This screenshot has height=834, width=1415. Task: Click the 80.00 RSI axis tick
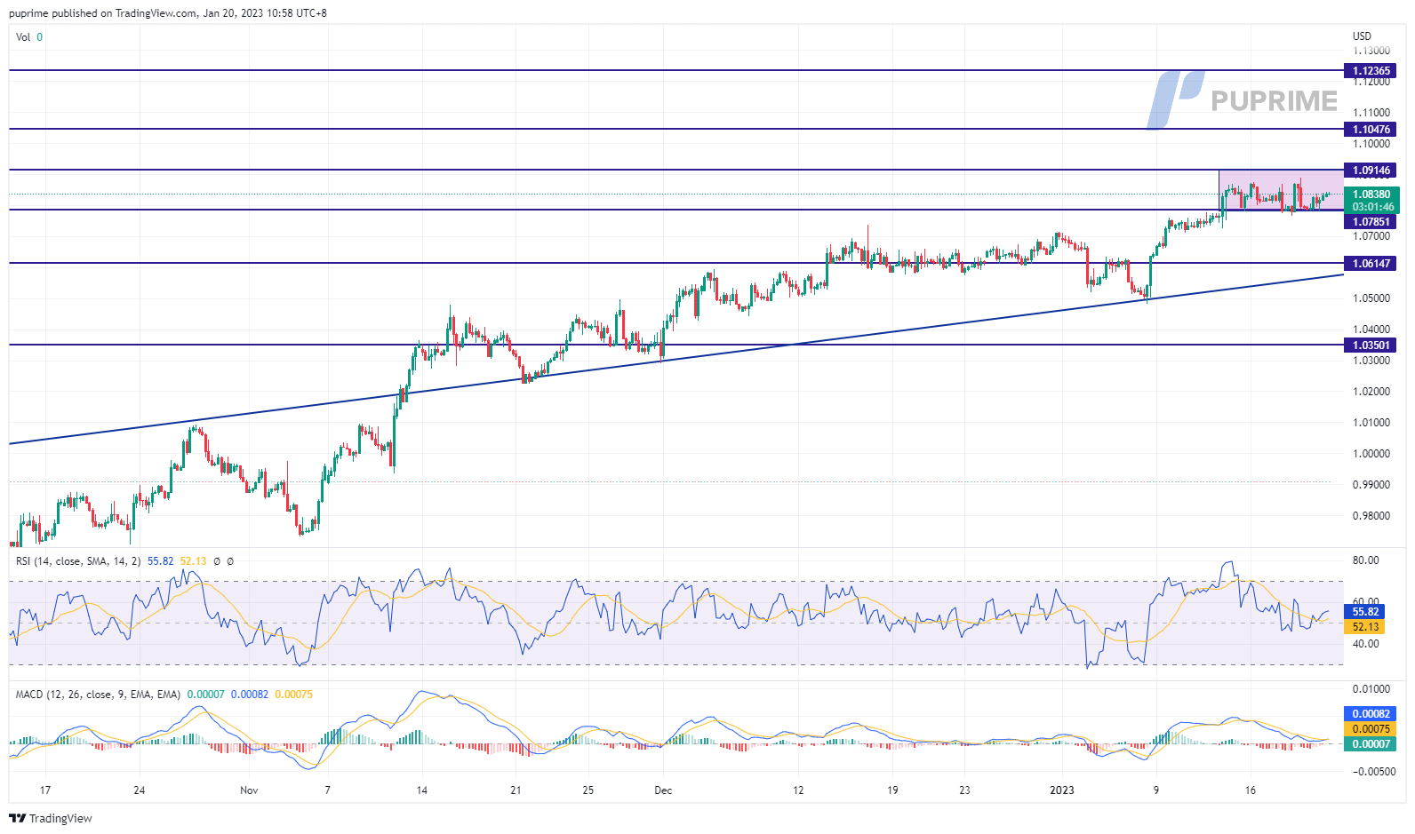(x=1366, y=560)
